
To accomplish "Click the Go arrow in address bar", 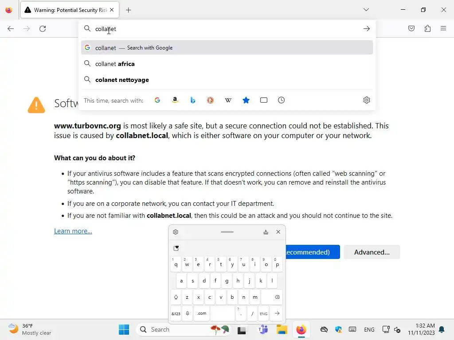I will [x=367, y=29].
